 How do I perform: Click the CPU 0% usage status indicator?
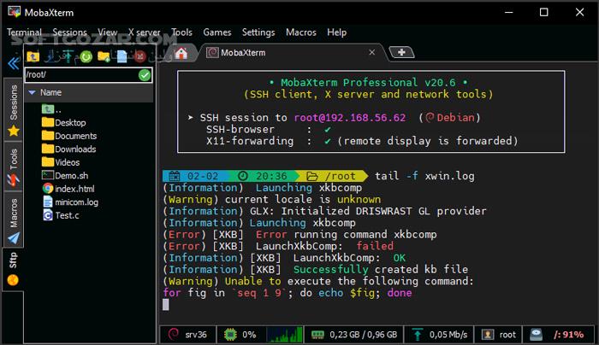point(240,335)
